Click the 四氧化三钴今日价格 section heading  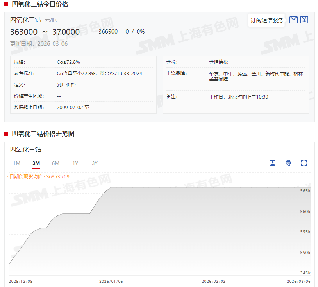click(40, 4)
